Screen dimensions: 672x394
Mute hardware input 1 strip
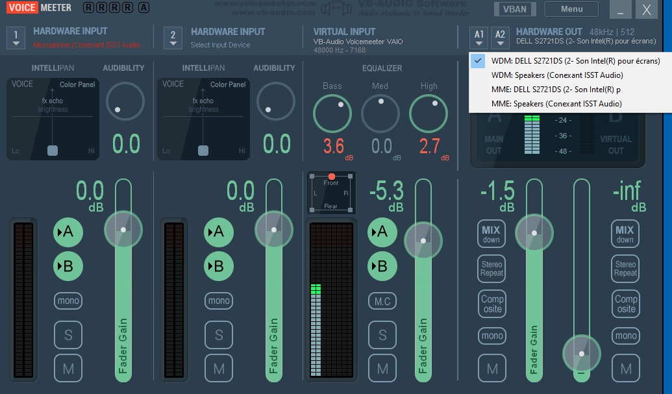pos(68,368)
